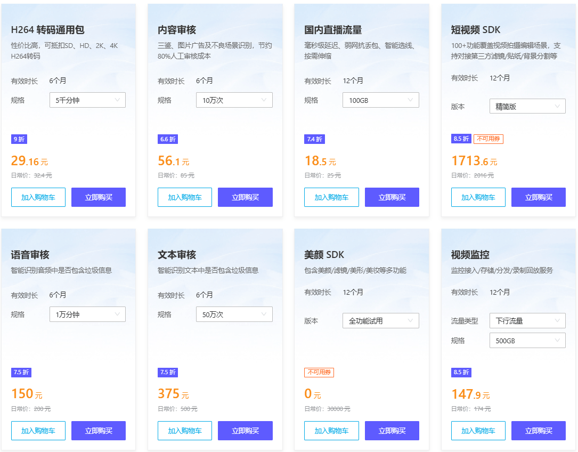Click 立即购买 on the 短视频 SDK card
Image resolution: width=578 pixels, height=452 pixels.
tap(539, 197)
